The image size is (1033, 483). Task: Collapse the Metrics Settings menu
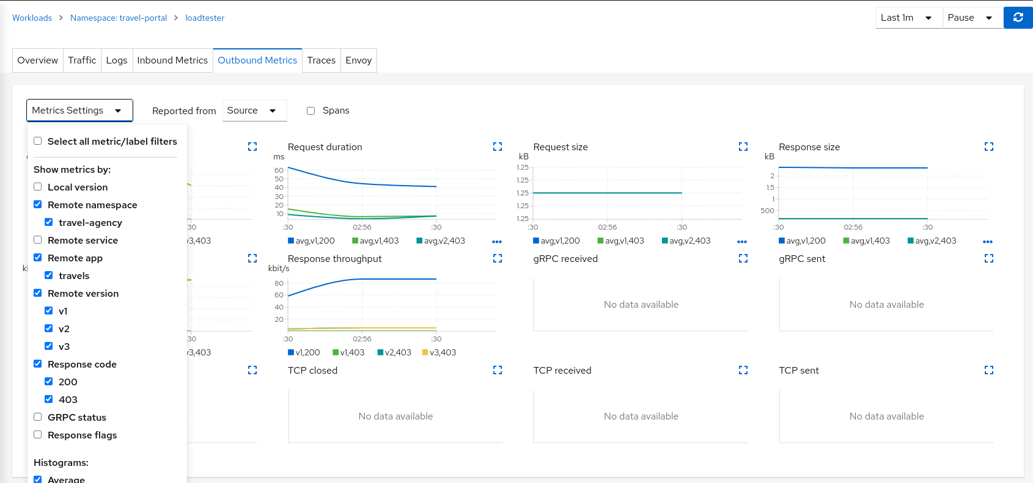click(79, 111)
